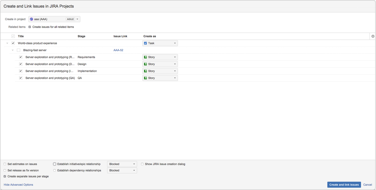Click the blue Task type icon

[x=145, y=43]
